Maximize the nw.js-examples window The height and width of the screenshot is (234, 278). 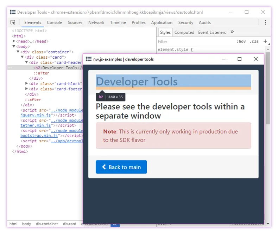pos(239,59)
